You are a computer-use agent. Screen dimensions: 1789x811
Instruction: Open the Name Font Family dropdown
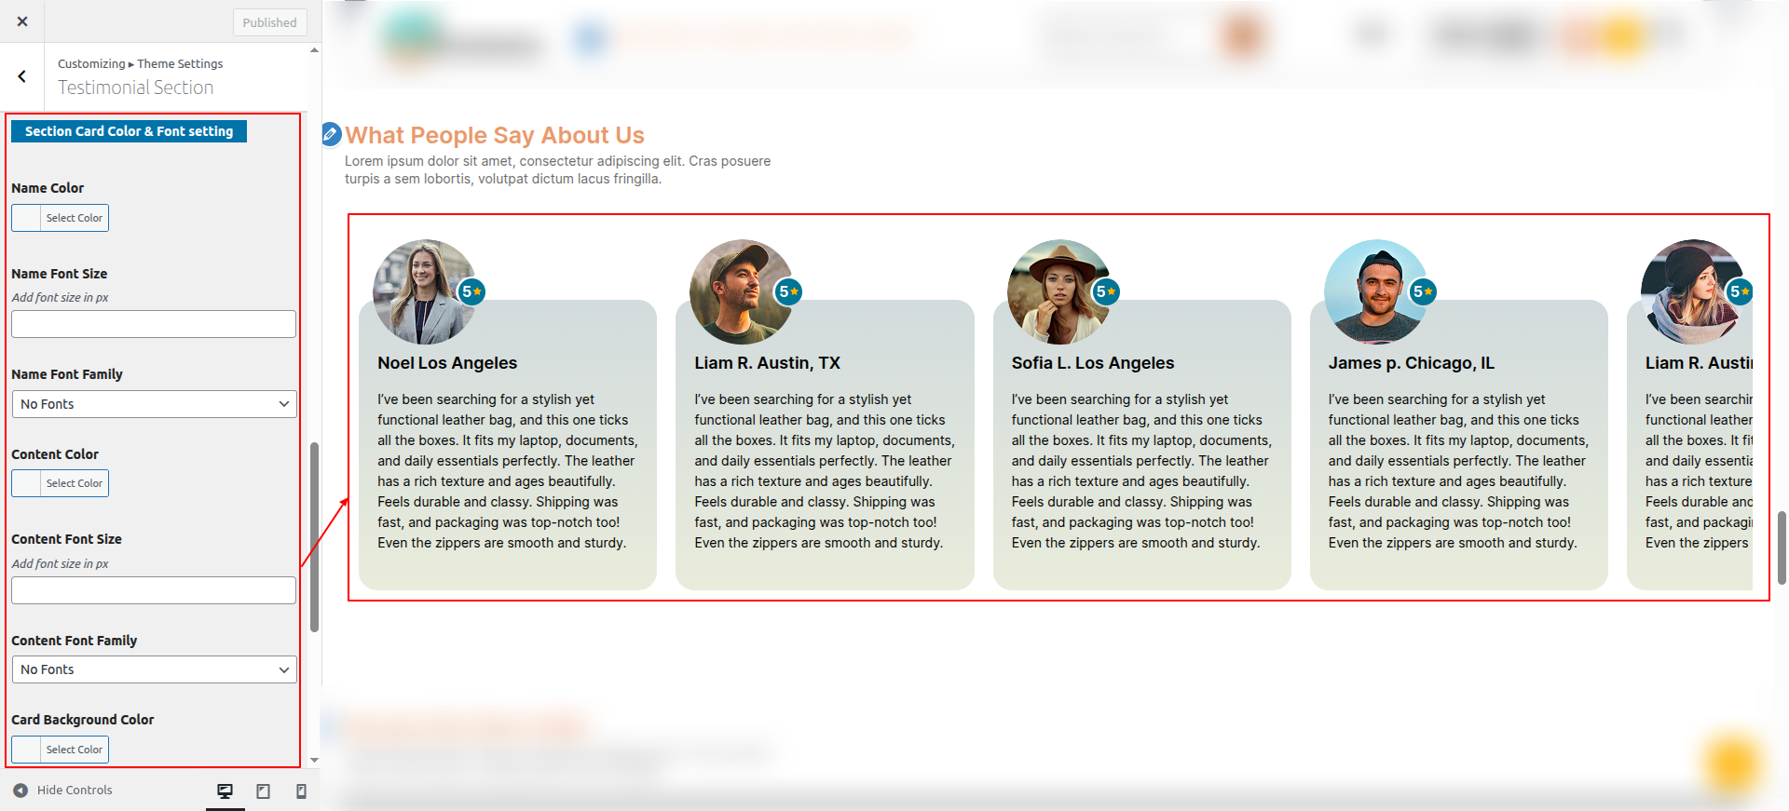(x=154, y=404)
